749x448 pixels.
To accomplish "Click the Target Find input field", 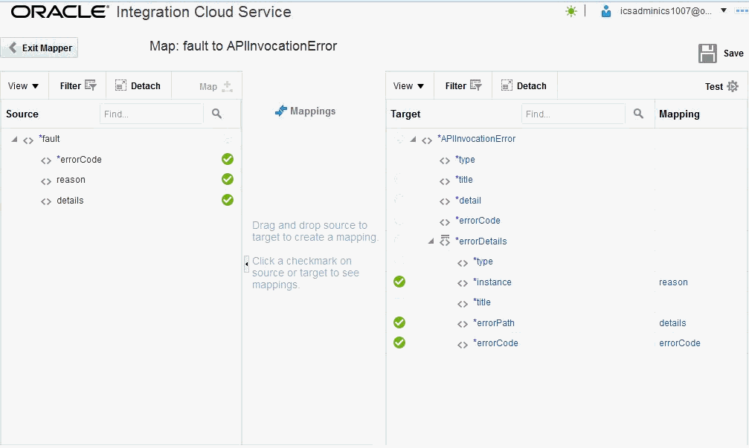I will [x=573, y=114].
